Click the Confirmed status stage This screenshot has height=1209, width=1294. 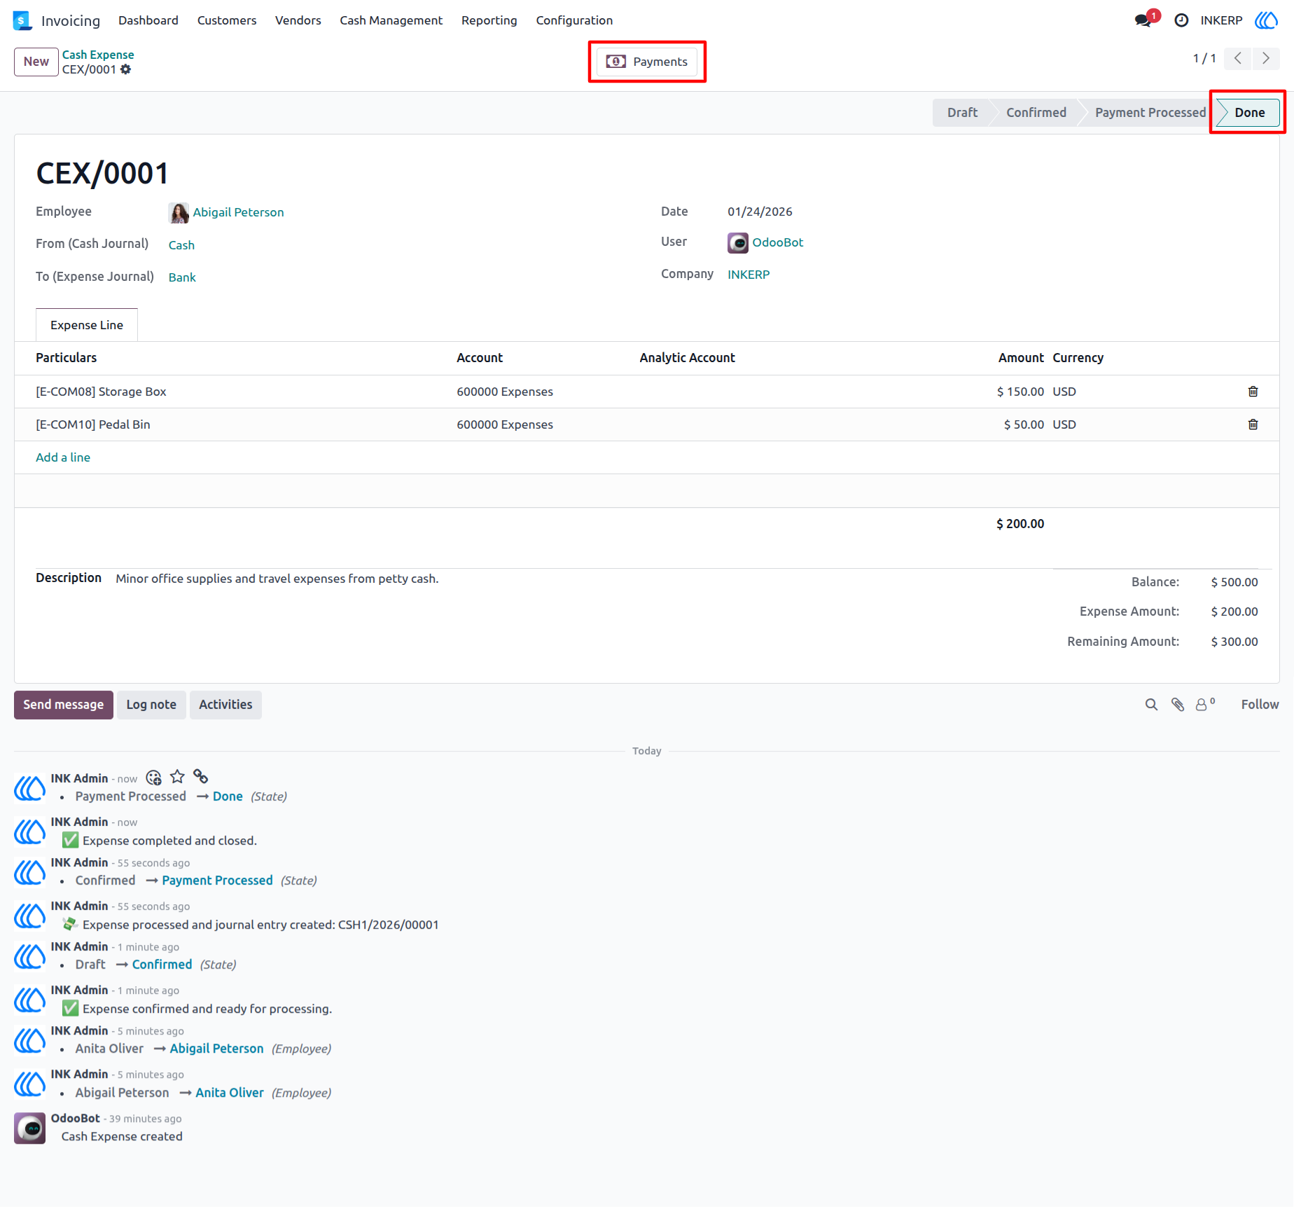[x=1036, y=113]
